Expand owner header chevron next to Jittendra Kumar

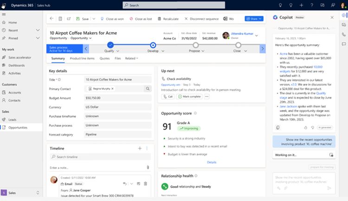[x=257, y=36]
